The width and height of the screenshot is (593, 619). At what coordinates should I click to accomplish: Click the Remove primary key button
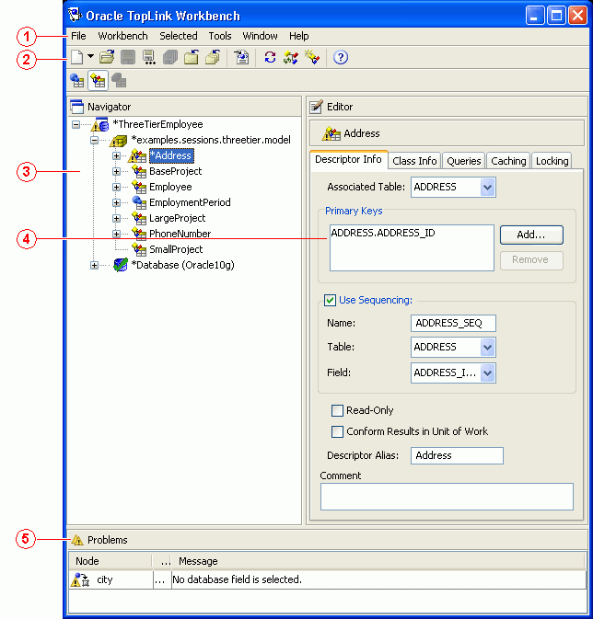pos(531,260)
